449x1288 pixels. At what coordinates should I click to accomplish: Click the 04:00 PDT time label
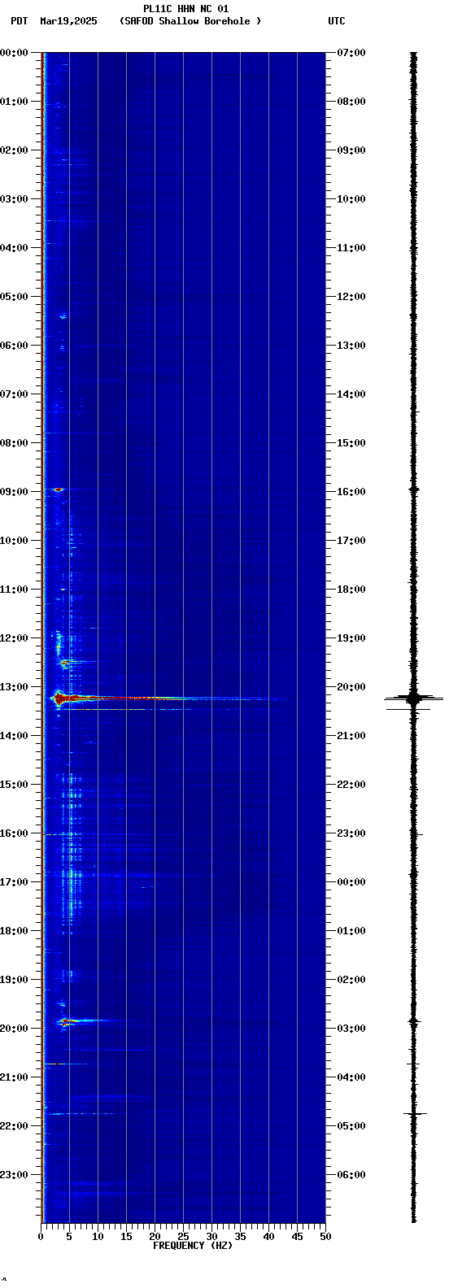point(14,248)
